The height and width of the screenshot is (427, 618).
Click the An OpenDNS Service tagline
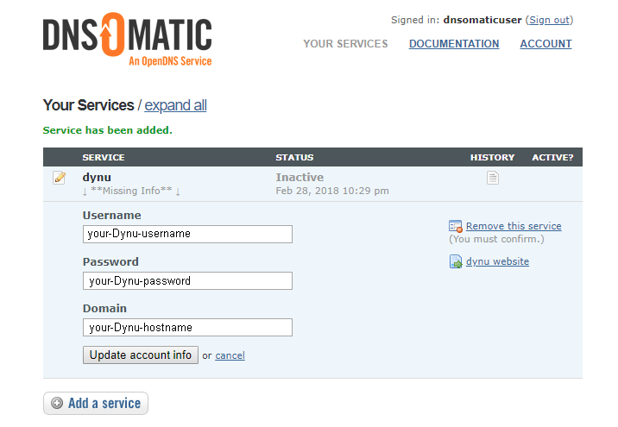pos(170,61)
